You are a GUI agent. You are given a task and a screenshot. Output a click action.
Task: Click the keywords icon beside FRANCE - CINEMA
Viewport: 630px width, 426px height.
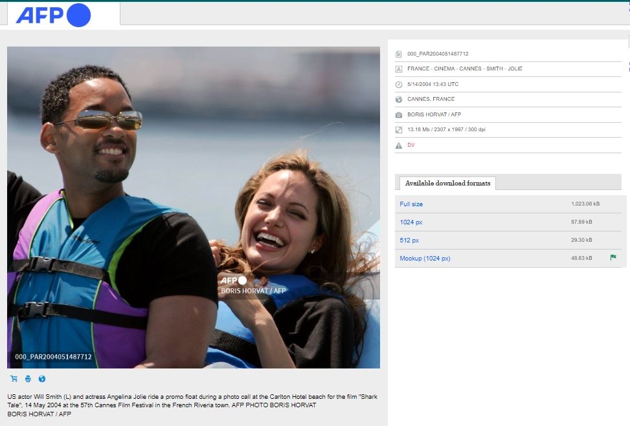[399, 69]
